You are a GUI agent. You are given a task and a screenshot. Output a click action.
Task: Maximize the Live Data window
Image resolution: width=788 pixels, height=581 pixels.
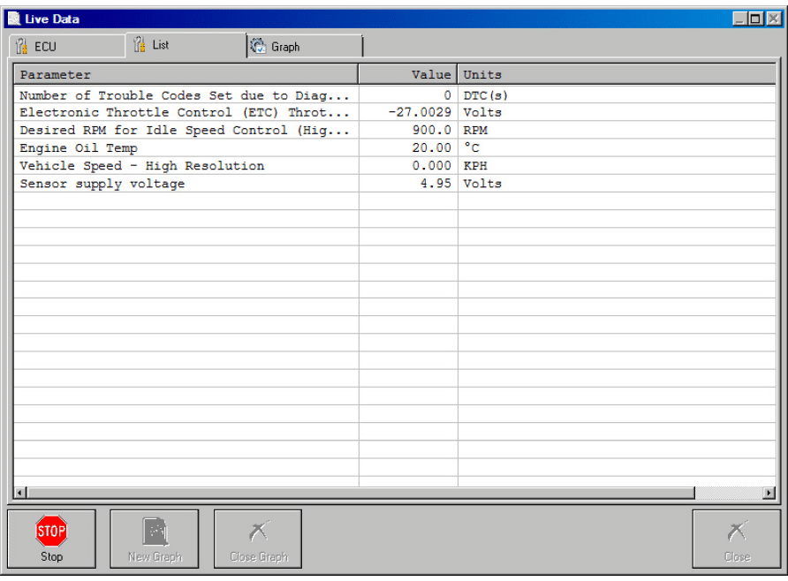[755, 19]
